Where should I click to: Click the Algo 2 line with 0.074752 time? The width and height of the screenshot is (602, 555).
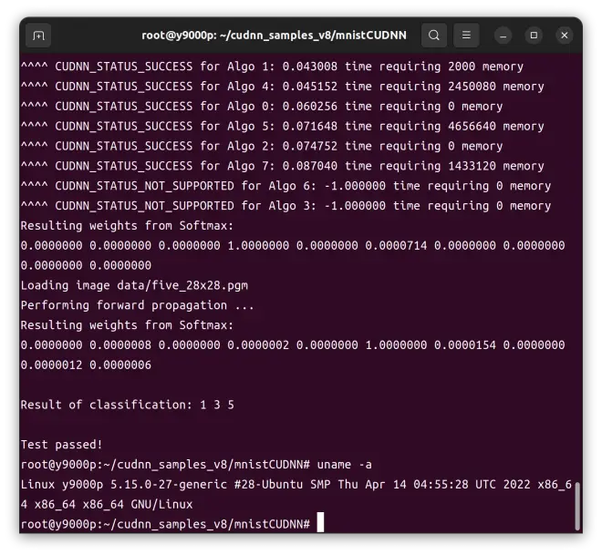pos(262,146)
